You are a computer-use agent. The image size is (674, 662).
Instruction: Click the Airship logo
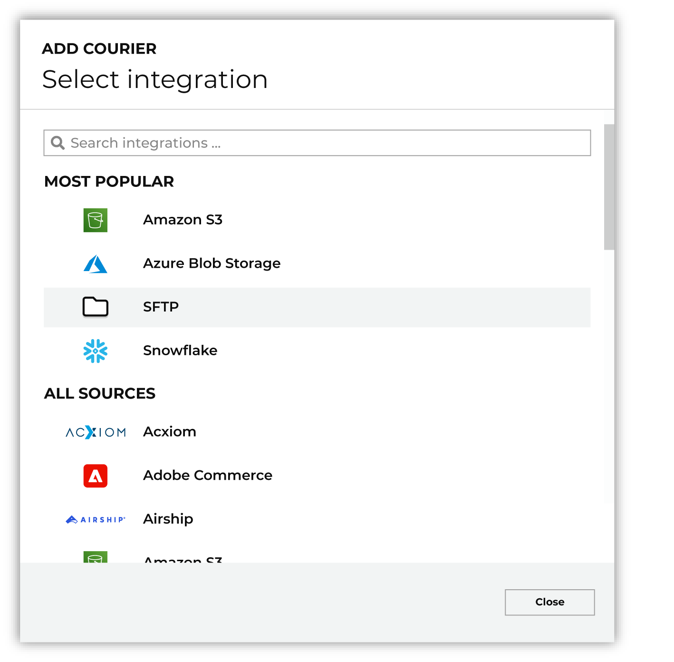click(96, 519)
